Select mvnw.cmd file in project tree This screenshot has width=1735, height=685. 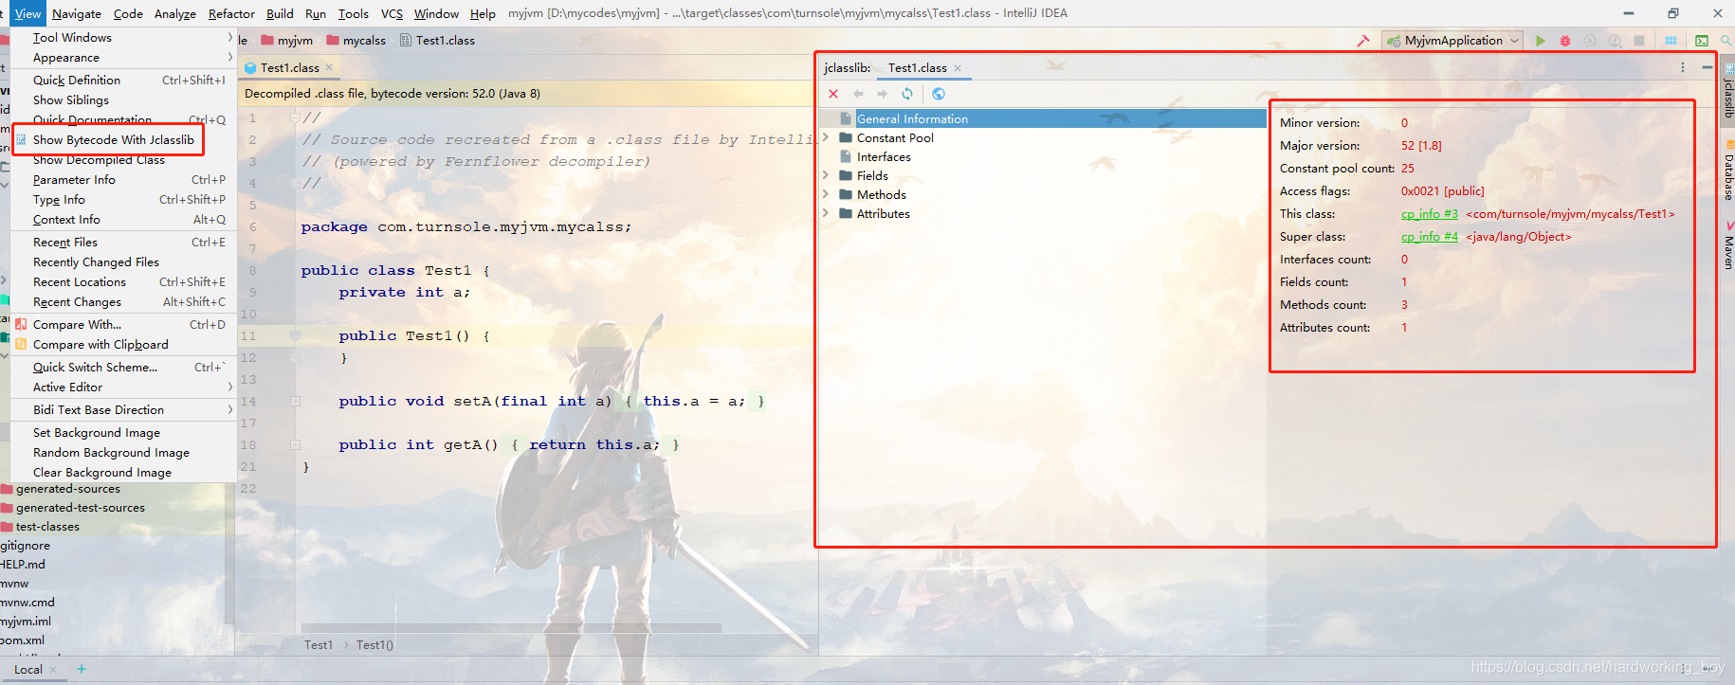(27, 603)
